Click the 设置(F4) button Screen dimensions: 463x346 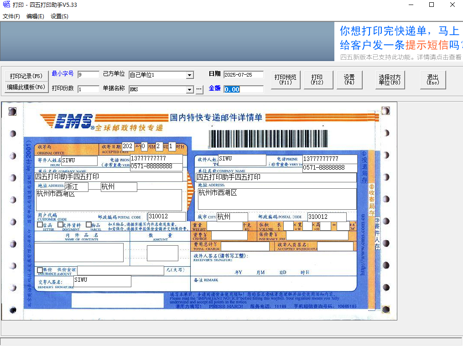click(x=349, y=80)
